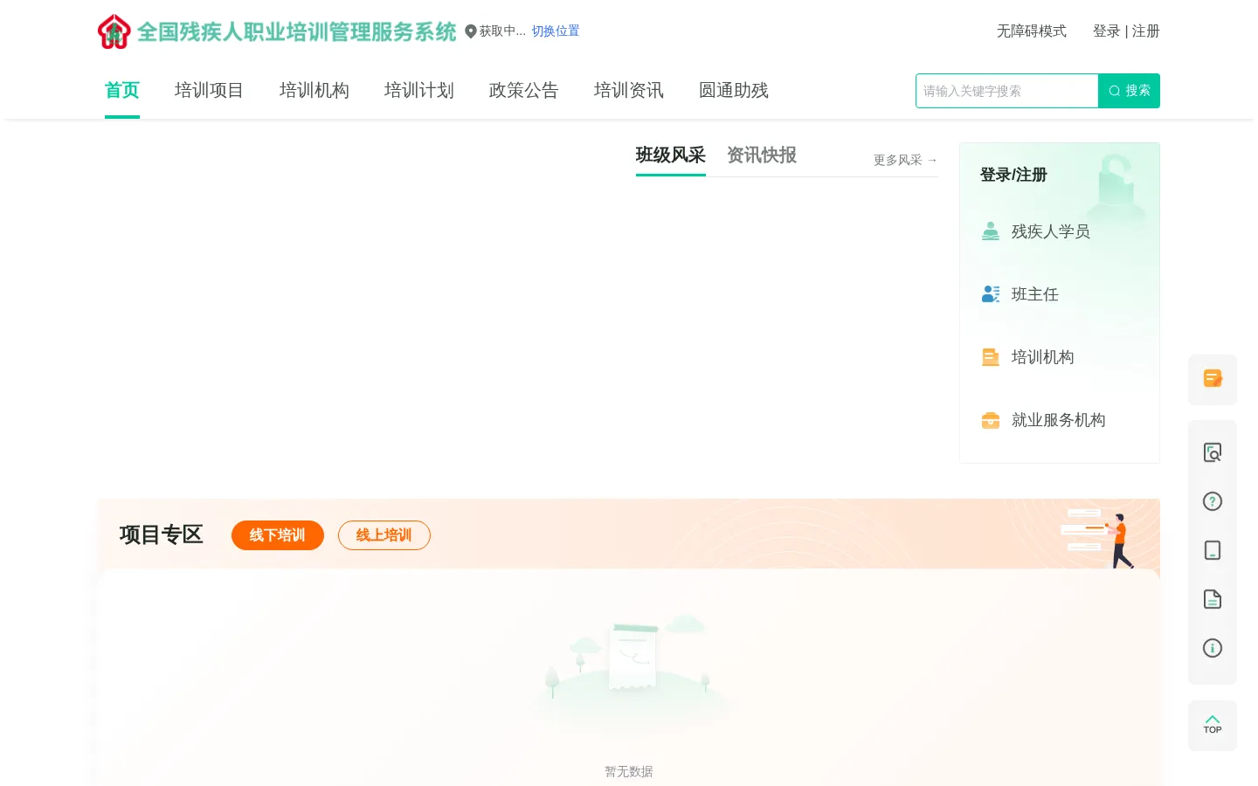
Task: Open the orange feedback note icon
Action: point(1213,378)
